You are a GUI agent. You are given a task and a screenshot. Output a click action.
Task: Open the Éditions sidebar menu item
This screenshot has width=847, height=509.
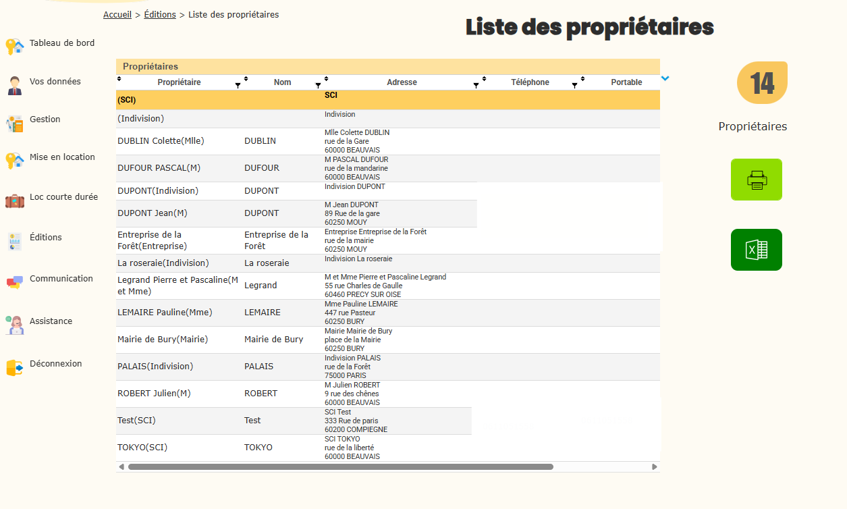[45, 238]
